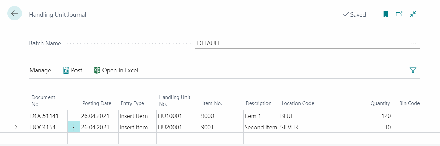Screen dimensions: 440x146
Task: Click the Post icon
Action: pyautogui.click(x=66, y=70)
